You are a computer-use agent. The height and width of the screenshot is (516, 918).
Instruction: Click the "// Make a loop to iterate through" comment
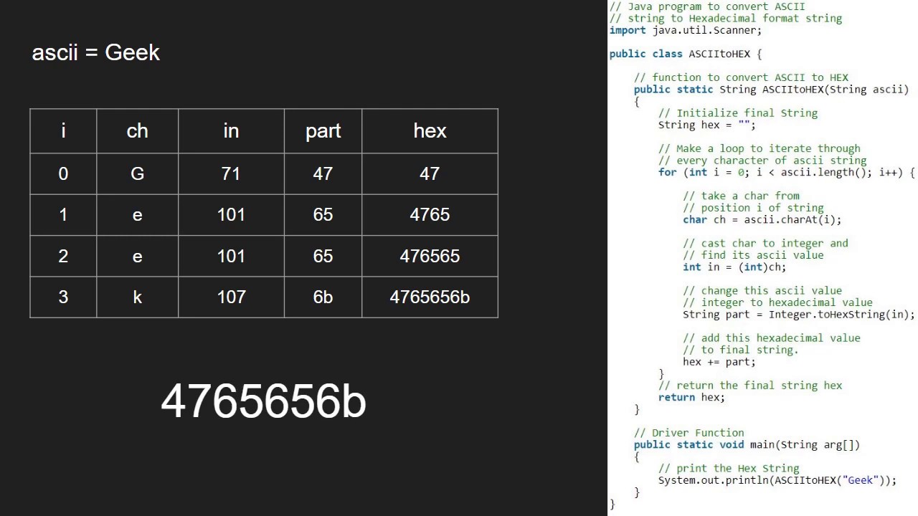(759, 148)
